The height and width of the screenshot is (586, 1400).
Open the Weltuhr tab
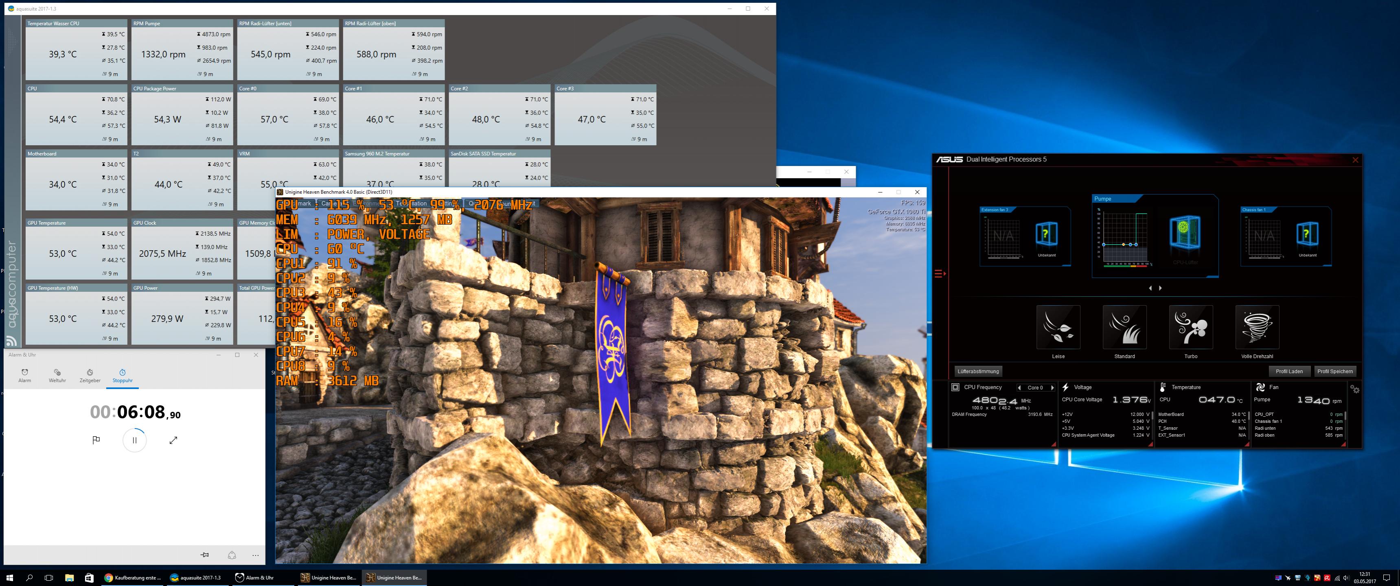coord(57,375)
